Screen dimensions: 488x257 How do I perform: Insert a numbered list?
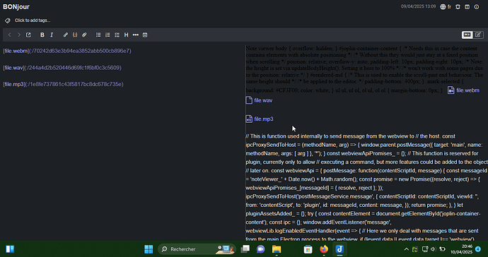(108, 35)
